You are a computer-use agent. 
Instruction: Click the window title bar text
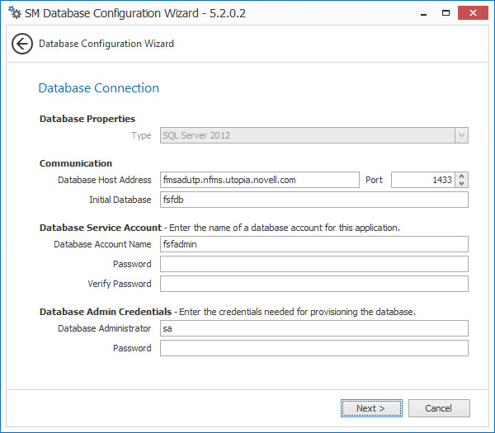pos(135,13)
